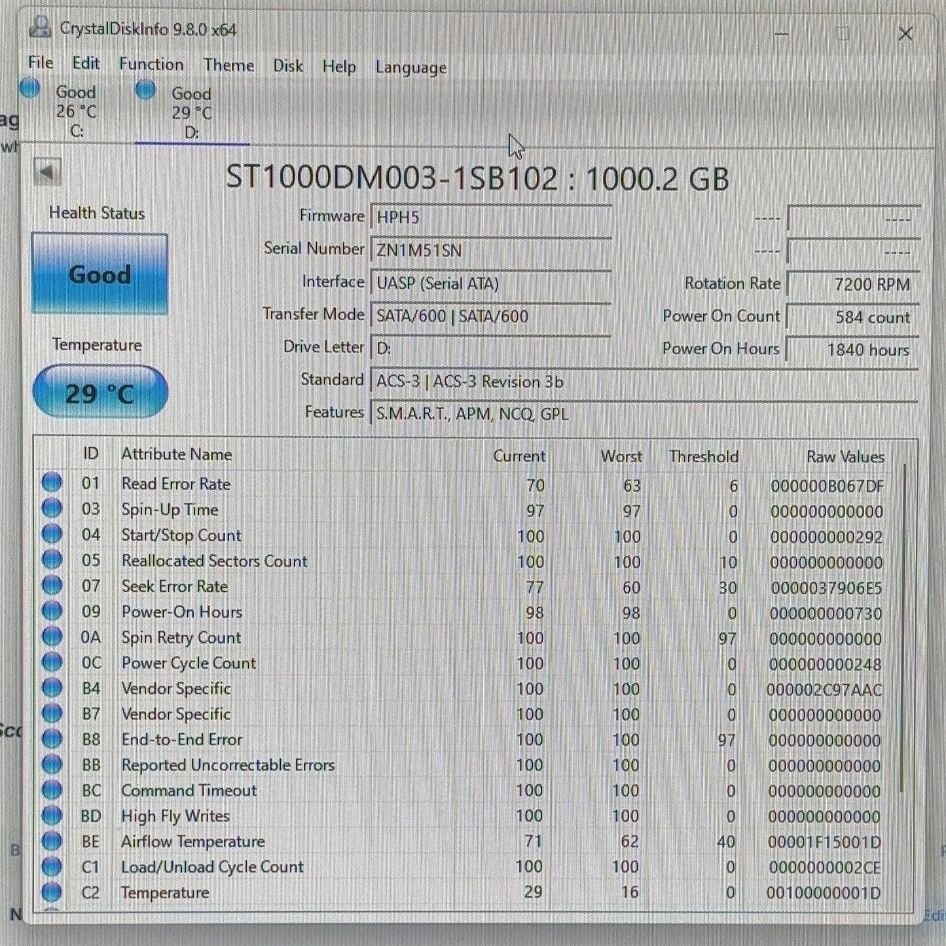
Task: Click the status orb for Start/Stop Count
Action: tap(52, 534)
